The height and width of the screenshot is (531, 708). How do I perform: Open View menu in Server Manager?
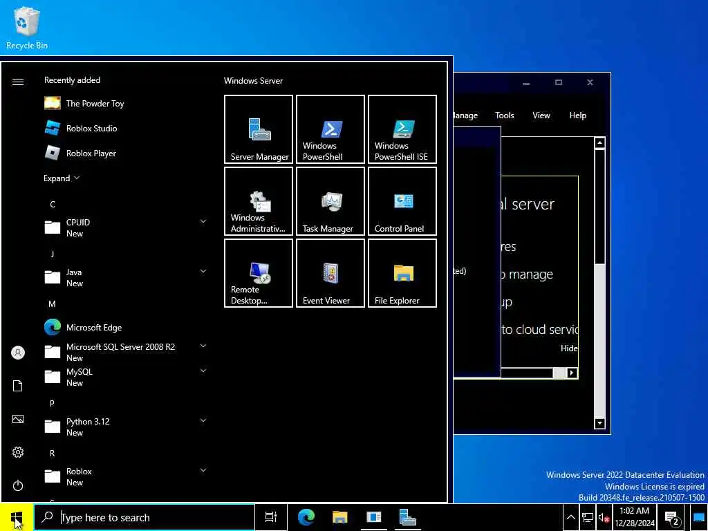(x=541, y=115)
